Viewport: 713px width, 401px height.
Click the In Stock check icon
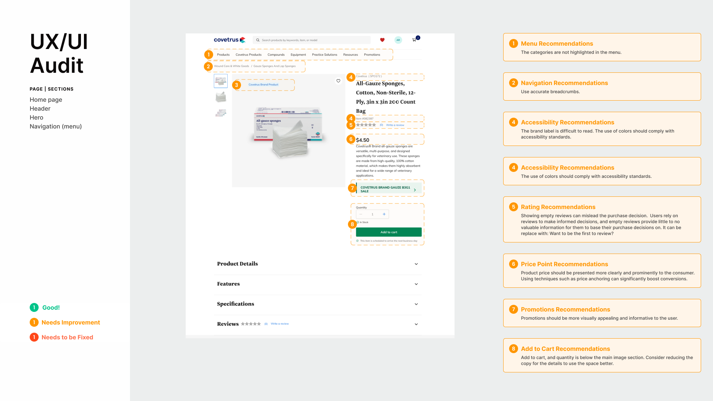tap(358, 222)
